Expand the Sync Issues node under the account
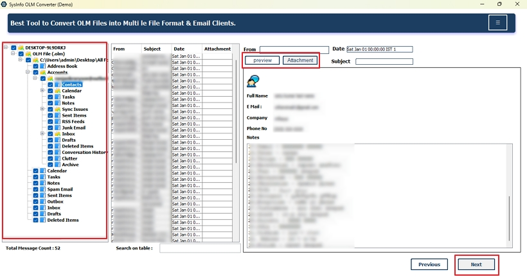 (42, 109)
